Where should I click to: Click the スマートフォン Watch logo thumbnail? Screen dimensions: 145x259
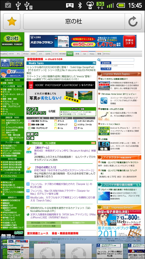(x=104, y=131)
